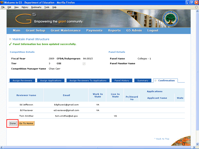Select the Panel History tab

(122, 81)
